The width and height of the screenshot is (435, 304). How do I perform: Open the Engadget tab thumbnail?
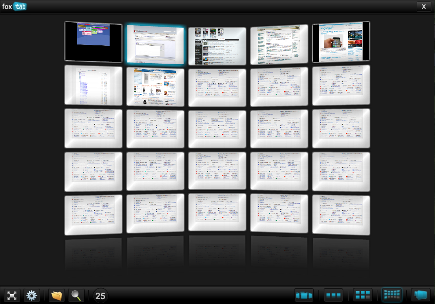coord(341,42)
